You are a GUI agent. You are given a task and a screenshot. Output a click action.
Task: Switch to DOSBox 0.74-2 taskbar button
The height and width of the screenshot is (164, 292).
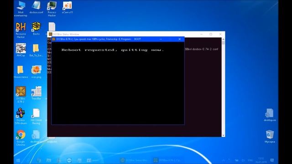[167, 160]
